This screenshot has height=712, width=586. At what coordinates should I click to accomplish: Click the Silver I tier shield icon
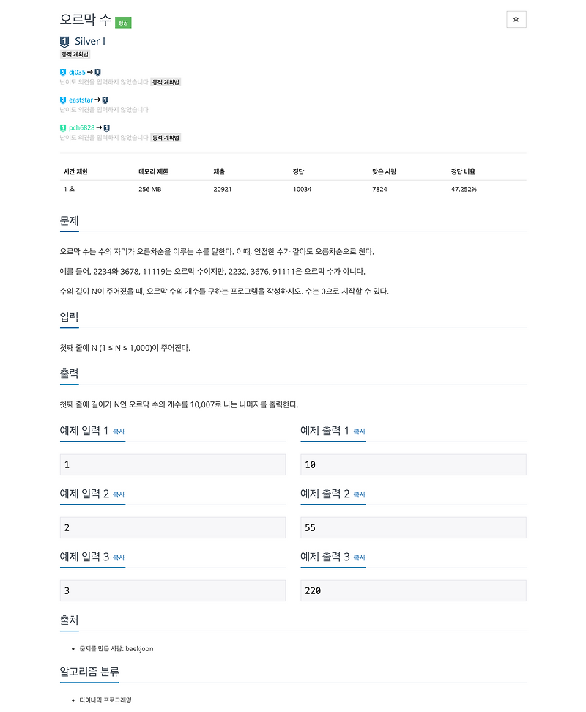(64, 41)
